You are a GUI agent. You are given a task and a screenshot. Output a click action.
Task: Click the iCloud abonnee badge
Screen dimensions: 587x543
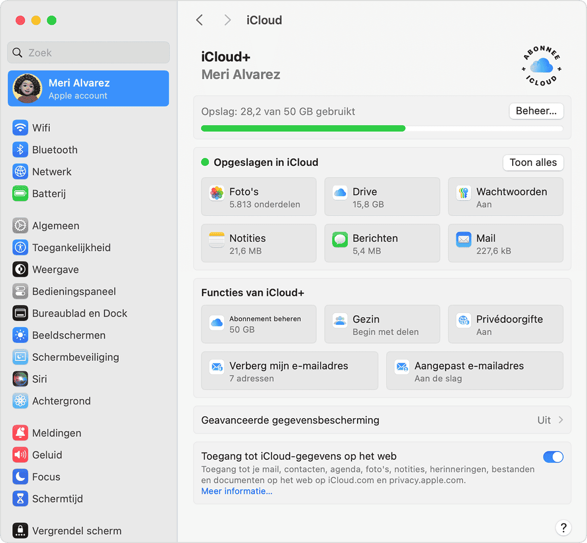(542, 66)
